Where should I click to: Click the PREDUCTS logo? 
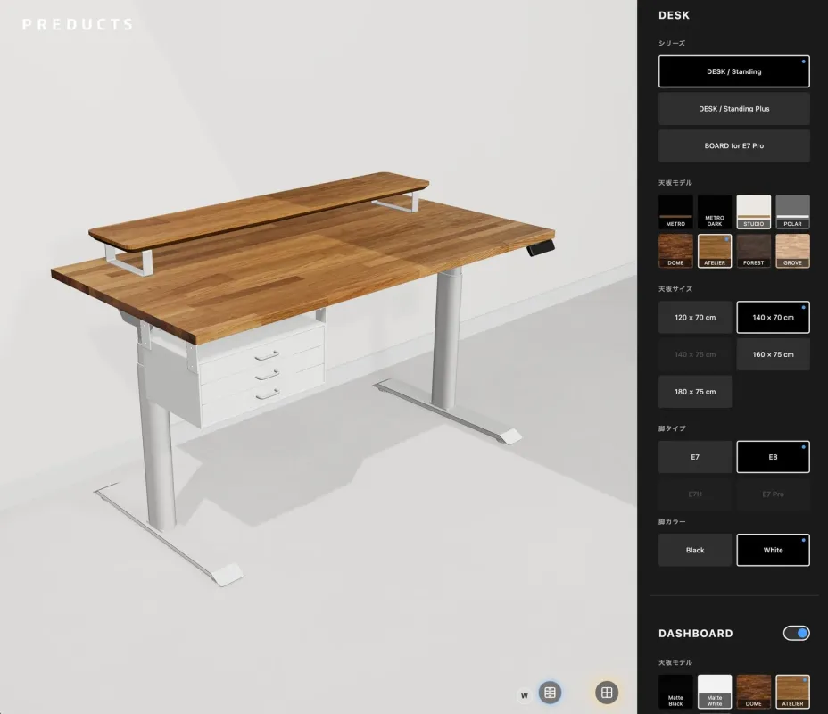click(78, 25)
